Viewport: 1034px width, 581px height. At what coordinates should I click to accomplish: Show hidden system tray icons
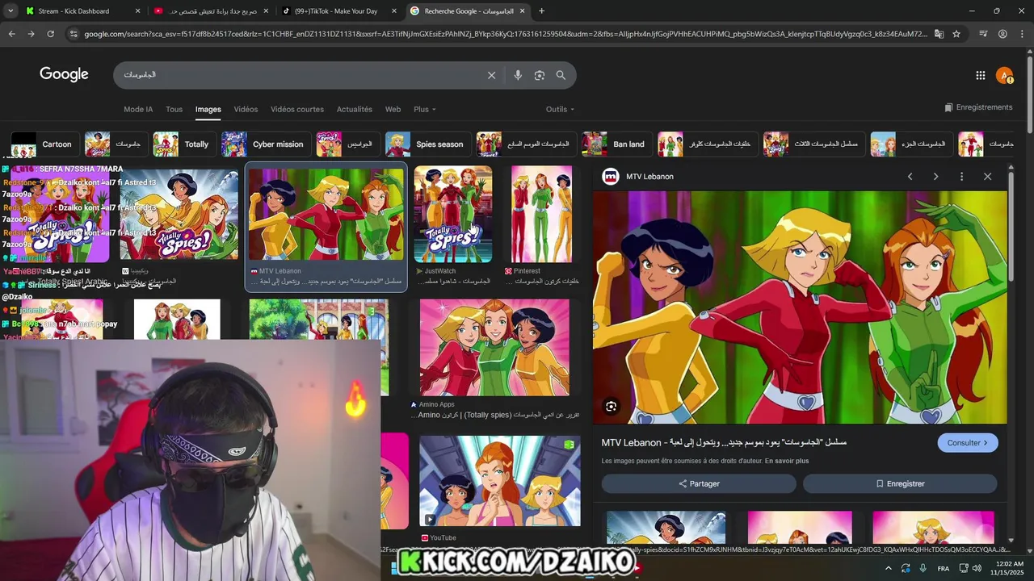pos(888,568)
